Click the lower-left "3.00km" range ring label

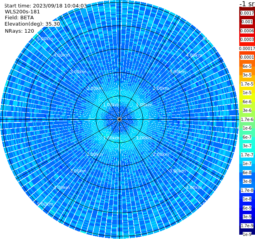[78, 171]
